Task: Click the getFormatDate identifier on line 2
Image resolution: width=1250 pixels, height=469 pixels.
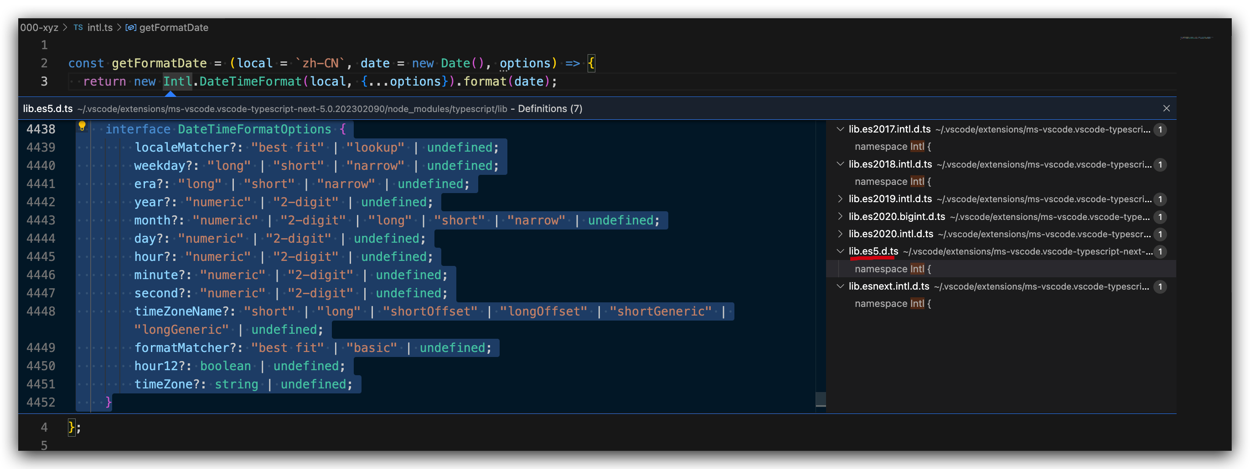Action: point(159,63)
